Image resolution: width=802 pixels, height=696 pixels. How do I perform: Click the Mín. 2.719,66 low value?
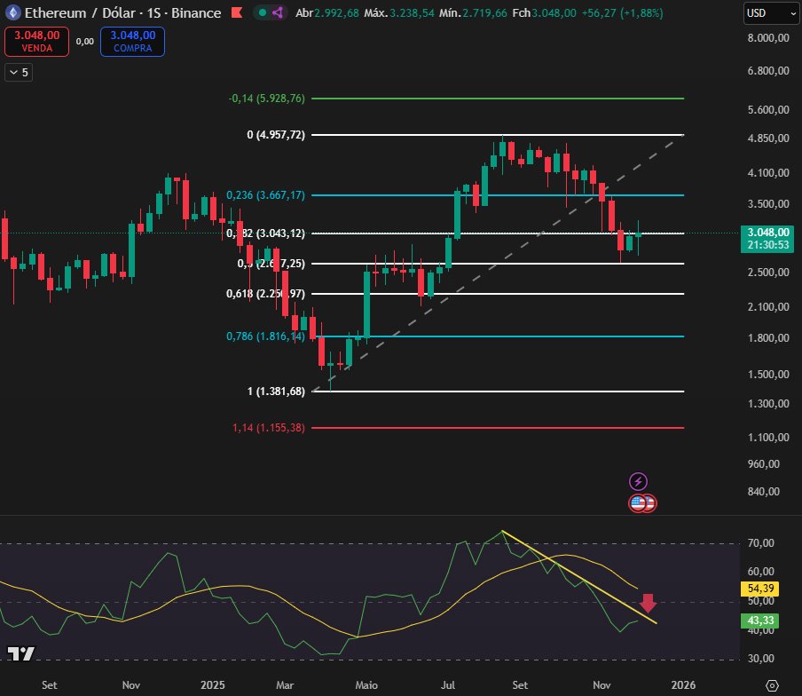473,12
